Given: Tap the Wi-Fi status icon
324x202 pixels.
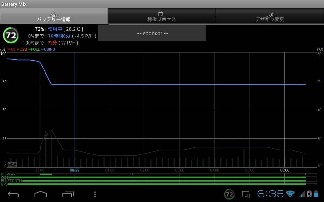Looking at the screenshot, I should (x=290, y=194).
